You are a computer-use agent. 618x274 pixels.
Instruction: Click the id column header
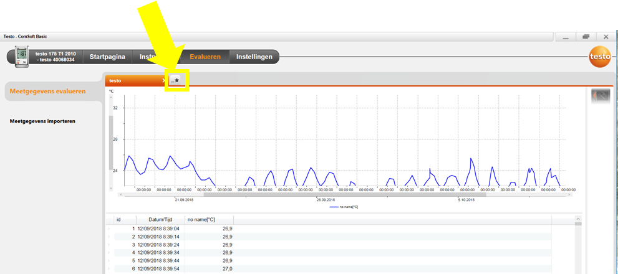118,219
